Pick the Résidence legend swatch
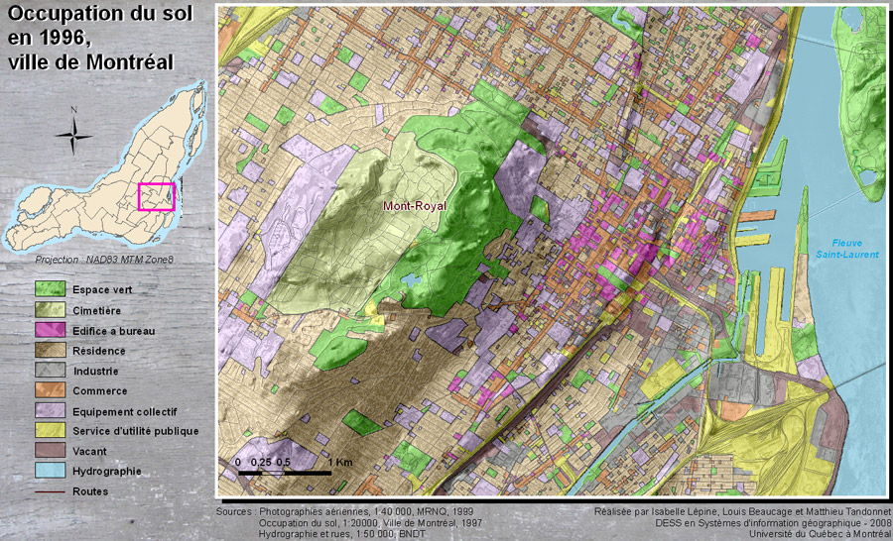Viewport: 893px width, 541px height. tap(51, 350)
